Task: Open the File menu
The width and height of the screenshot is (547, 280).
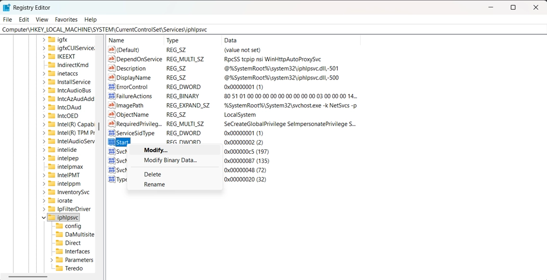Action: (x=7, y=20)
